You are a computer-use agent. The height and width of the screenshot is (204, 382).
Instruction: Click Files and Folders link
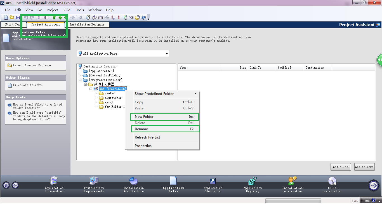tap(27, 85)
